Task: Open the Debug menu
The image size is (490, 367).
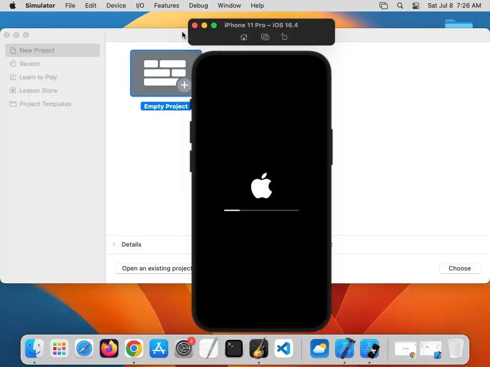Action: (x=199, y=6)
